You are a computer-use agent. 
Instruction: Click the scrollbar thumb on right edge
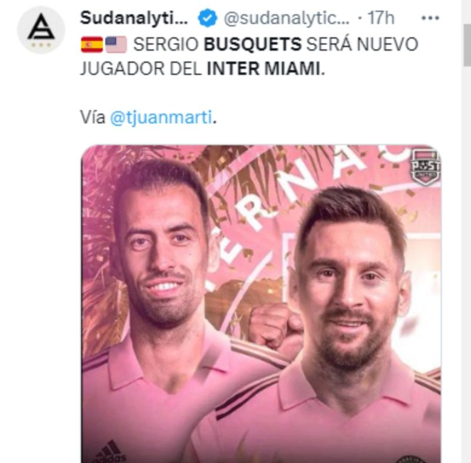467,45
